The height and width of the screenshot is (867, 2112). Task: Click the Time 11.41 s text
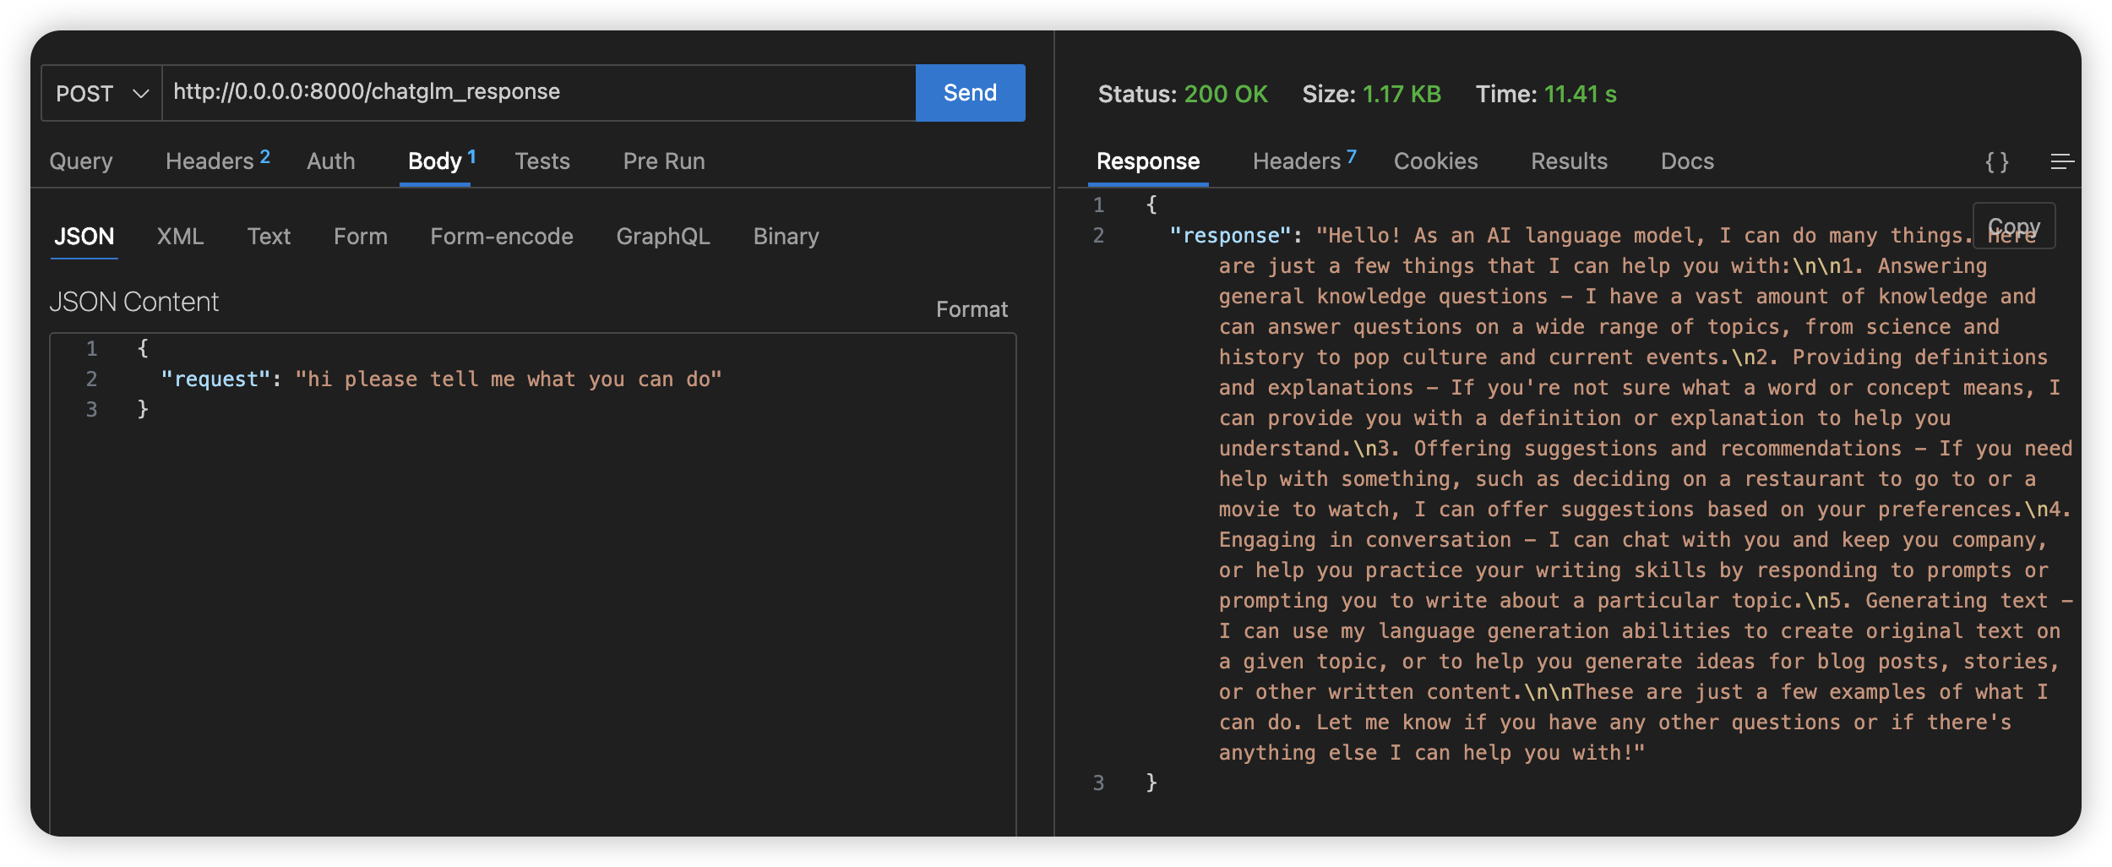1546,94
